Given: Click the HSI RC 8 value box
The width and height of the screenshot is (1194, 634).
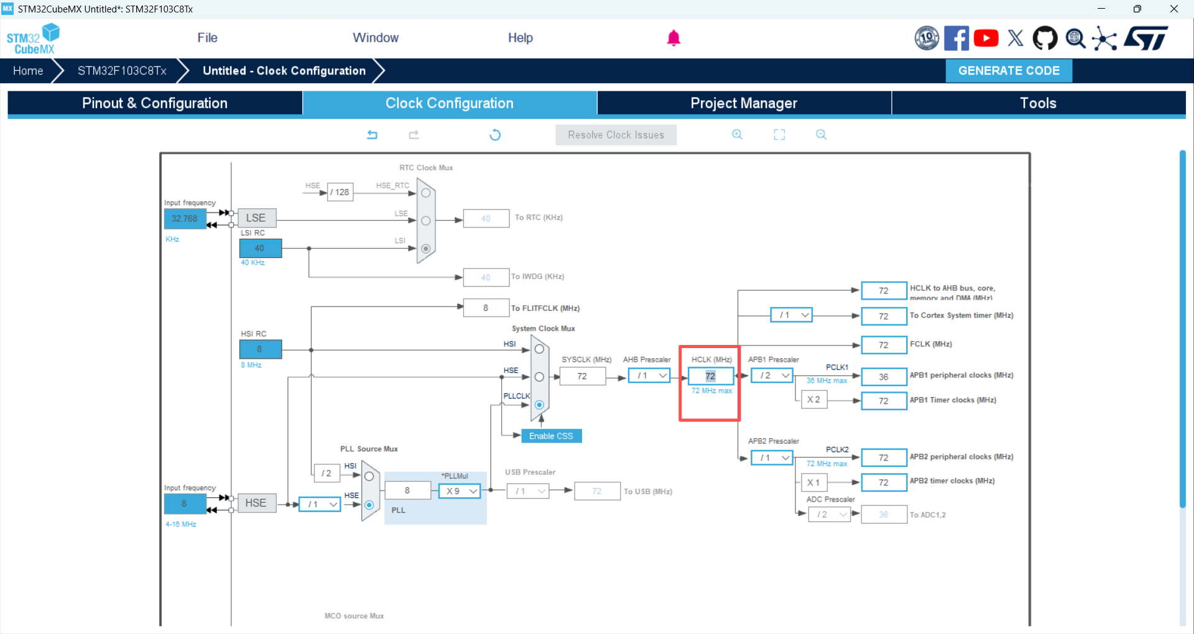Looking at the screenshot, I should (x=261, y=349).
